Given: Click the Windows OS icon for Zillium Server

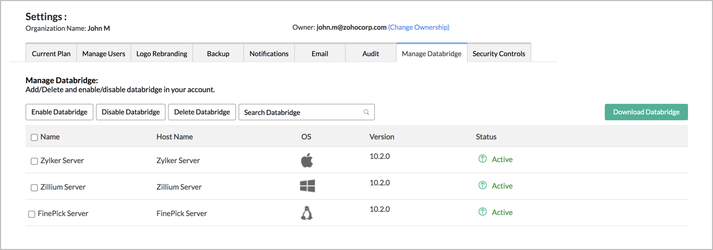Looking at the screenshot, I should click(x=307, y=186).
